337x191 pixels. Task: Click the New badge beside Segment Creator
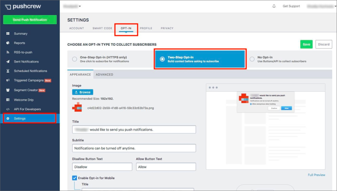click(42, 90)
